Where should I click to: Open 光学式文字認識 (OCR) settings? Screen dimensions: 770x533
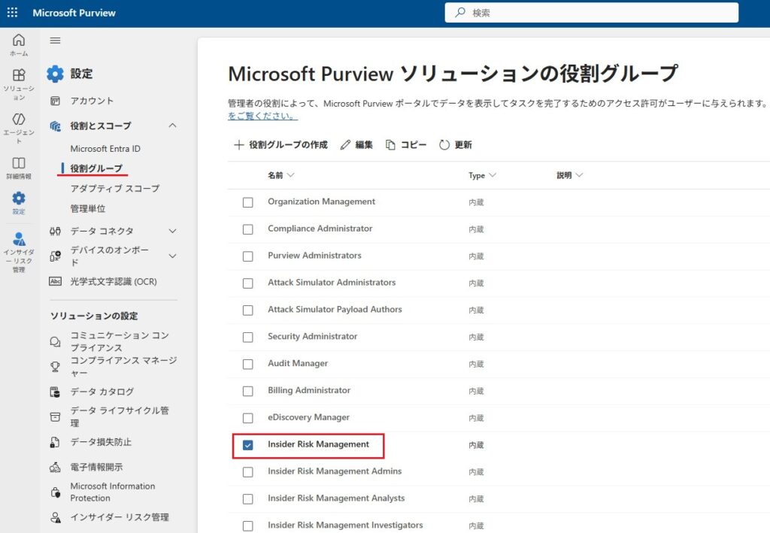114,282
